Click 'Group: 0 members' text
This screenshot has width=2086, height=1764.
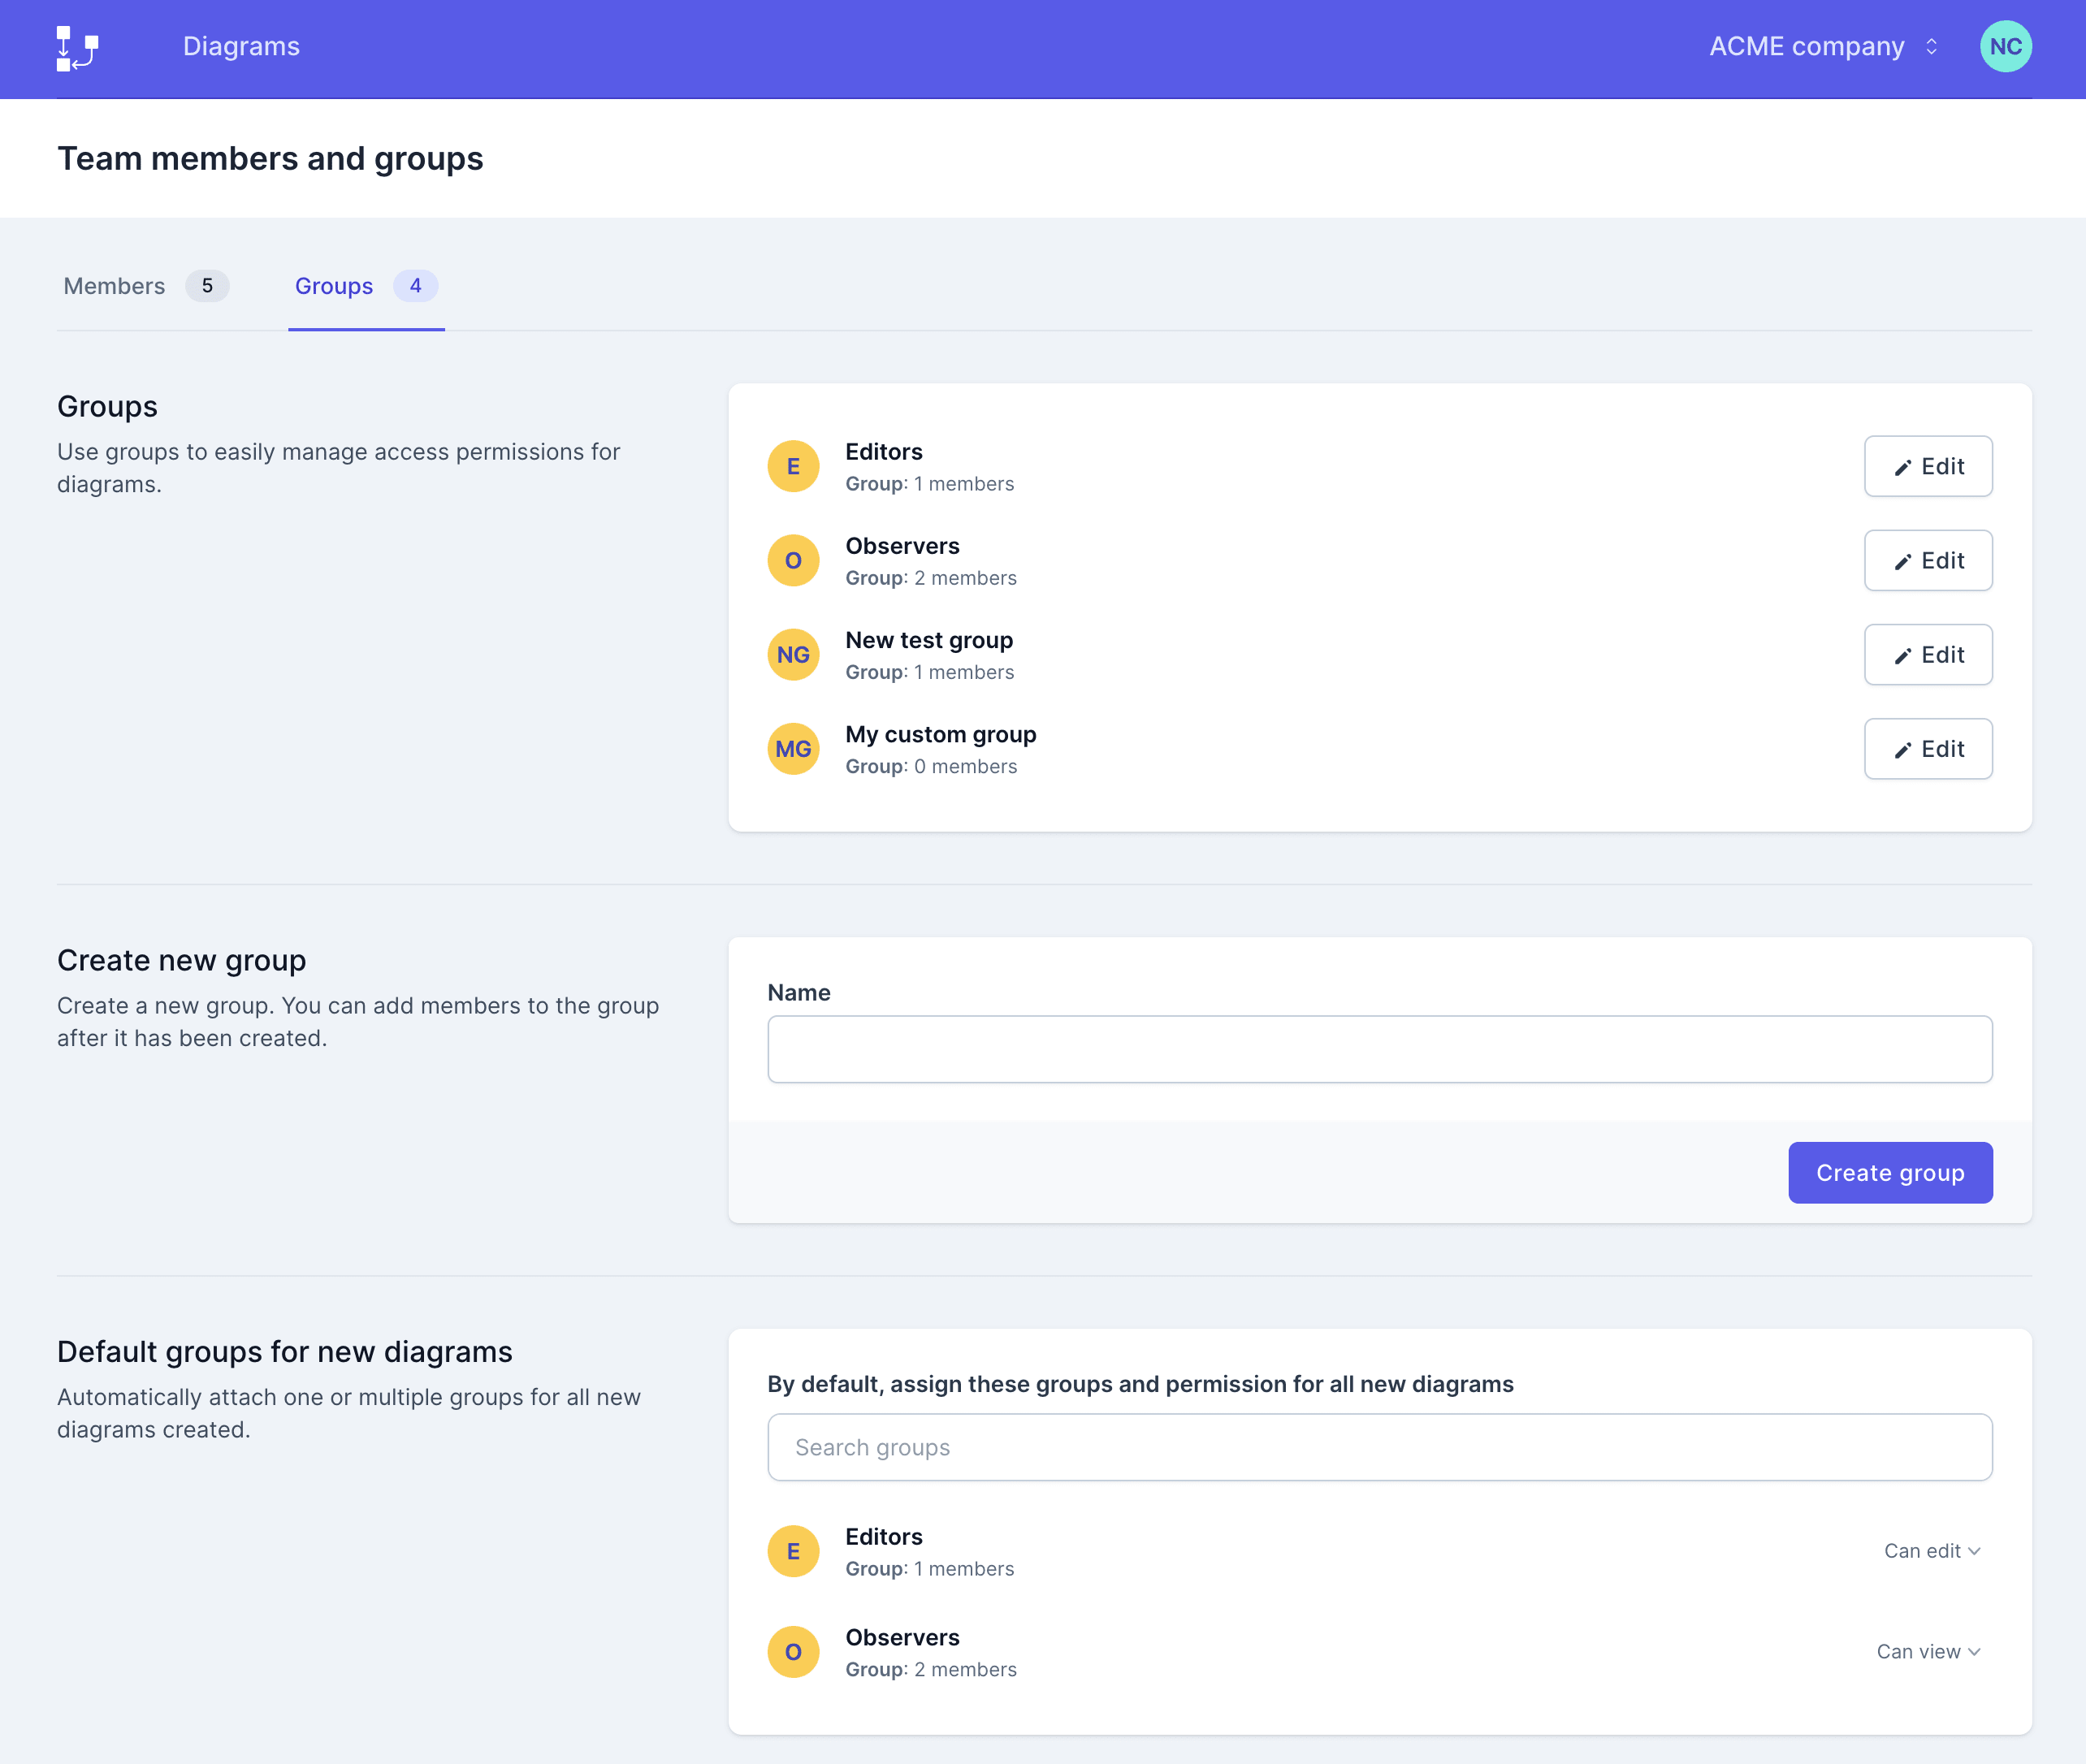(931, 767)
